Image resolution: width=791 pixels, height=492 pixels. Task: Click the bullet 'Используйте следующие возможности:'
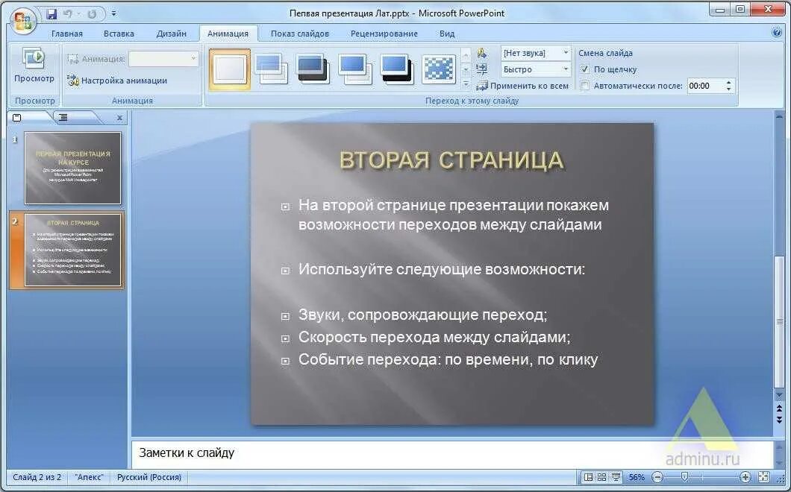click(x=442, y=269)
